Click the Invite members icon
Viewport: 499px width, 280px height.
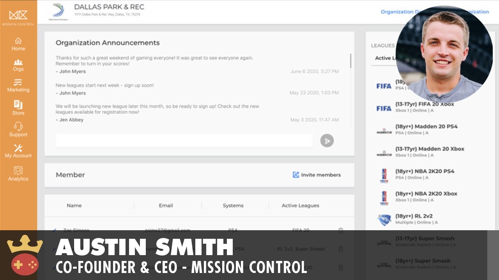pos(296,175)
